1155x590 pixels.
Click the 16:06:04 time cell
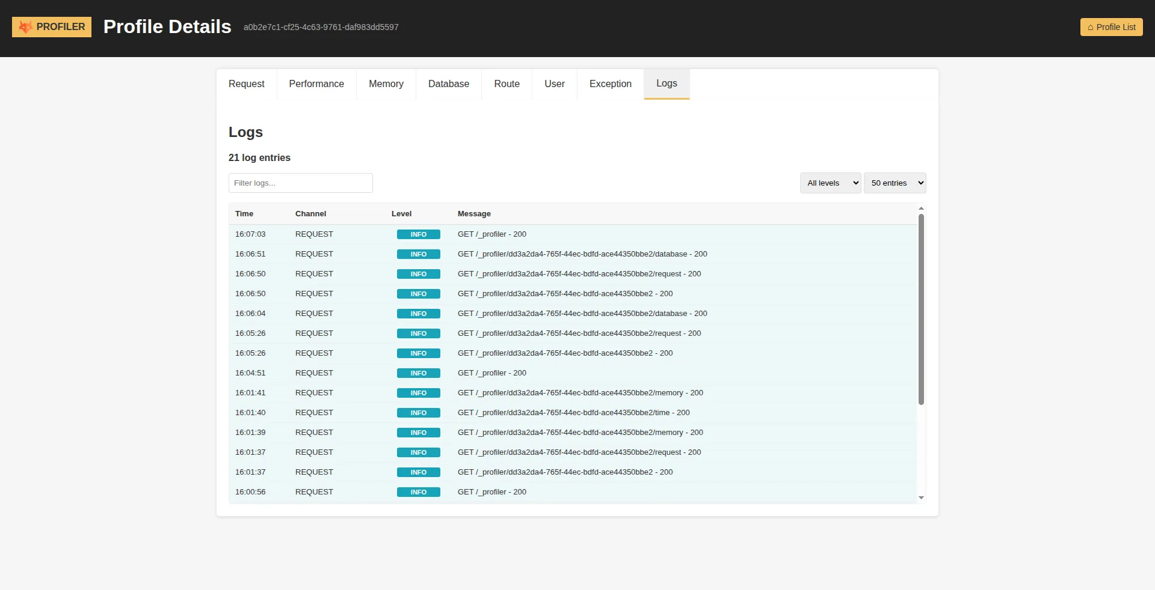pyautogui.click(x=250, y=314)
